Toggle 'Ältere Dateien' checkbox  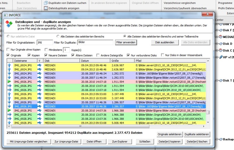point(73,55)
